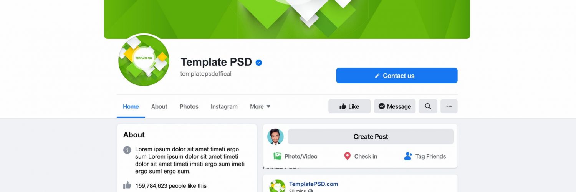
Task: Expand the More dropdown in page navigation
Action: 260,107
